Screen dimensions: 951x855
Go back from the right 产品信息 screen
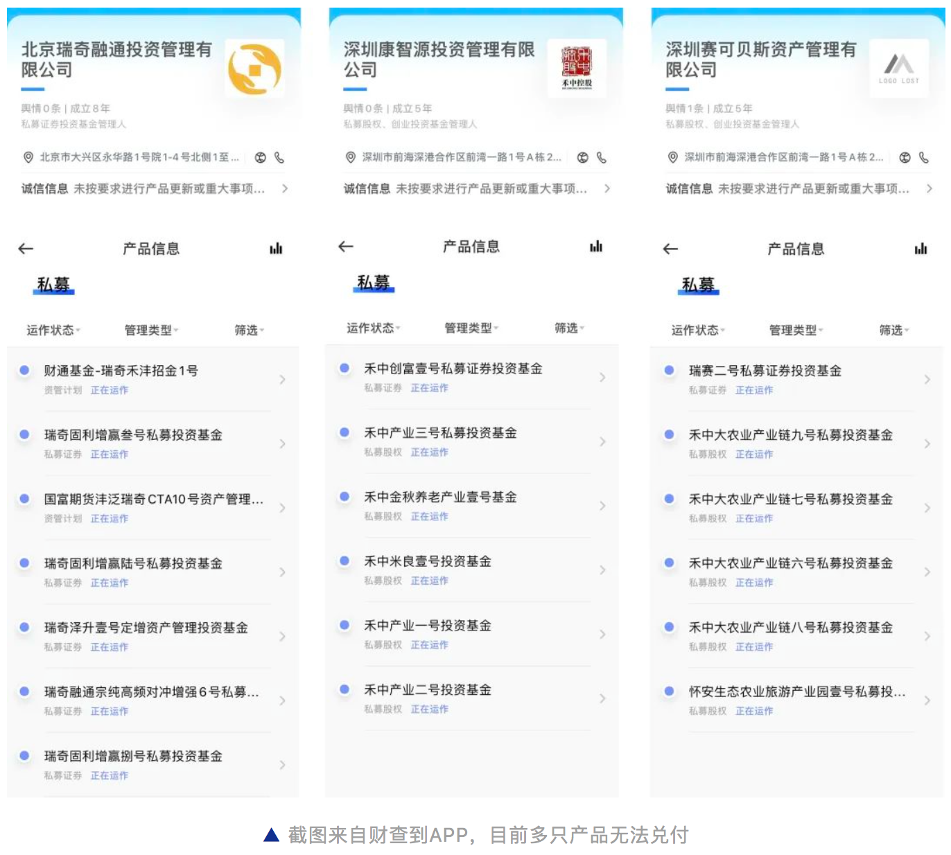tap(670, 248)
